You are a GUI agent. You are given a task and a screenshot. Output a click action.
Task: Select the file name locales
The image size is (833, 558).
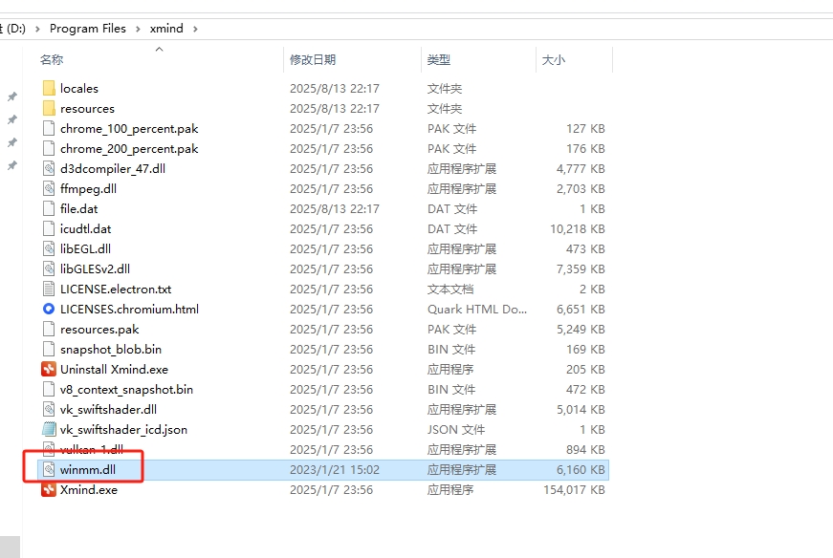79,89
